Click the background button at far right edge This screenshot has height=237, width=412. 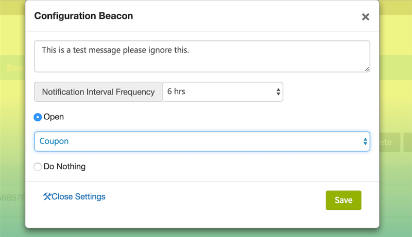tap(408, 142)
